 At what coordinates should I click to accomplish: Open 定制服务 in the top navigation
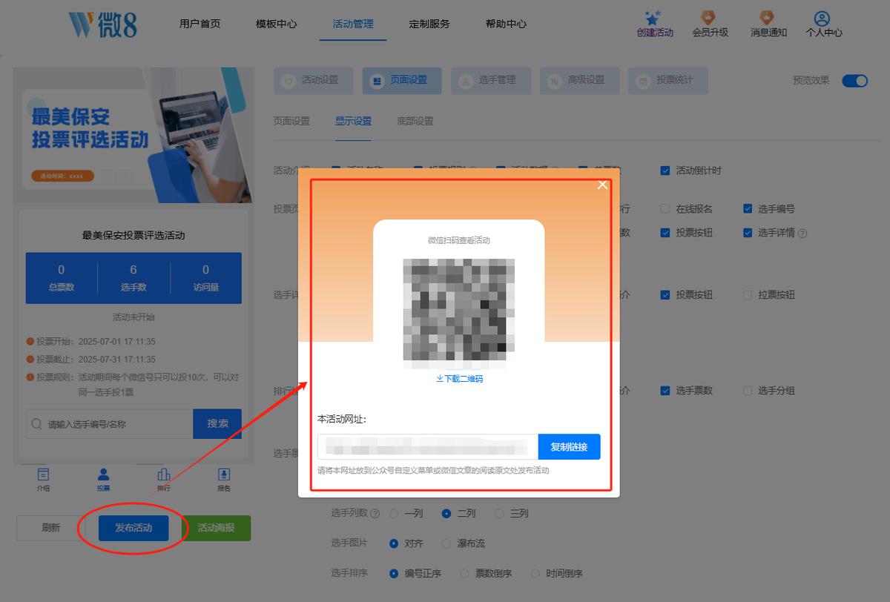(x=429, y=24)
